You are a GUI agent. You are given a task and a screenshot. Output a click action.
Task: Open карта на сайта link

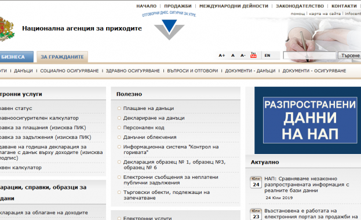coord(324,14)
